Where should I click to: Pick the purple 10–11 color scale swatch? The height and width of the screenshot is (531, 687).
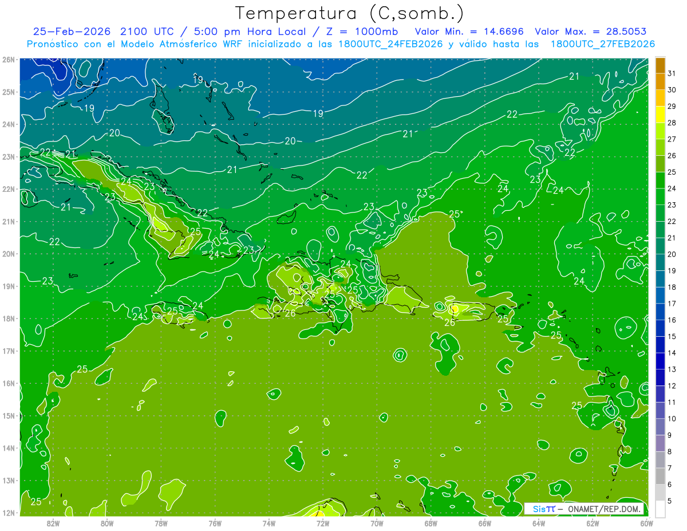point(660,410)
